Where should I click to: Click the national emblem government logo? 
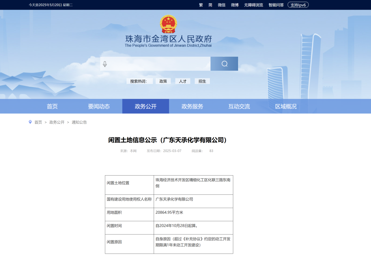pos(168,24)
